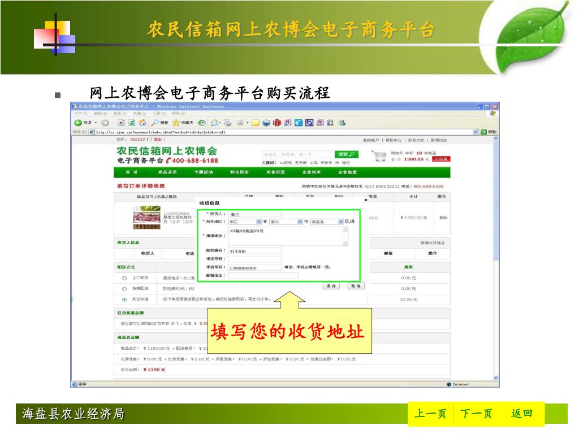The height and width of the screenshot is (434, 579).
Task: Click the Print toolbar icon
Action: point(227,123)
